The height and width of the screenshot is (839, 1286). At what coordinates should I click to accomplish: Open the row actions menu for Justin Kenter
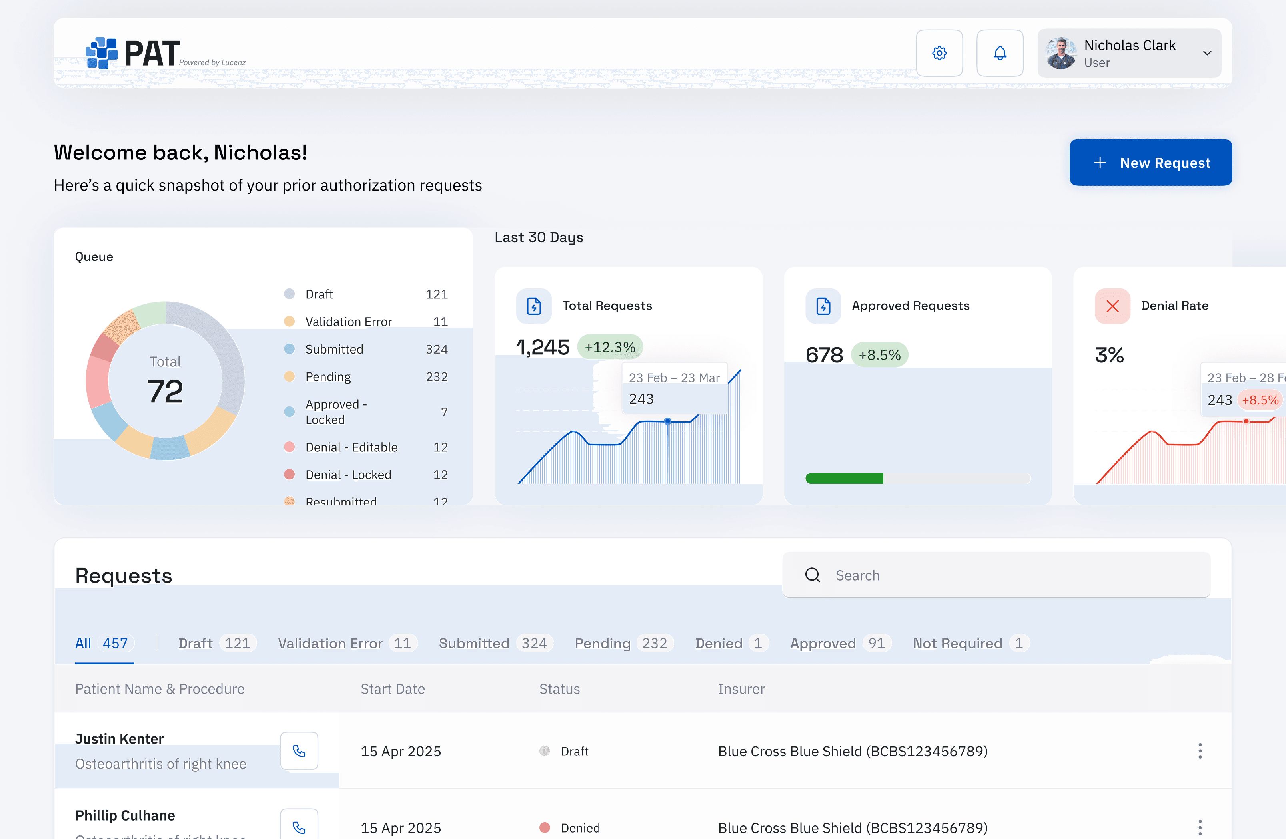pyautogui.click(x=1200, y=750)
